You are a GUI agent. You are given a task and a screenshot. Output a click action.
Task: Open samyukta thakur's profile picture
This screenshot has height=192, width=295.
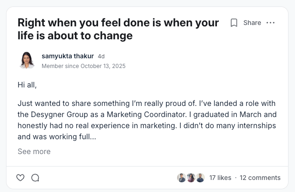pyautogui.click(x=27, y=61)
